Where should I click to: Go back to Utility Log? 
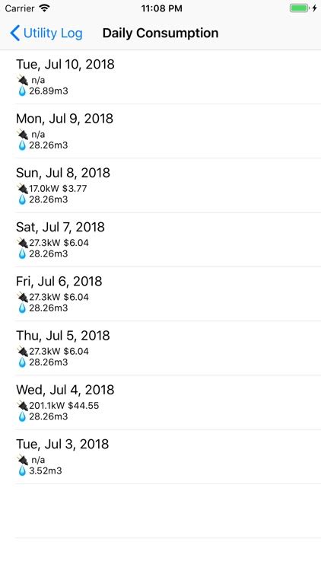46,33
